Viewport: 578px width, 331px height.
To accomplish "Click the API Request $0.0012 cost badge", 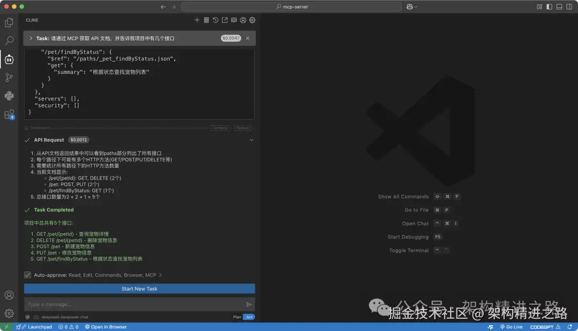I will 79,140.
